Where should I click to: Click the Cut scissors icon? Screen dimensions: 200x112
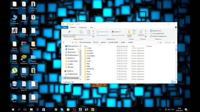(x=93, y=31)
